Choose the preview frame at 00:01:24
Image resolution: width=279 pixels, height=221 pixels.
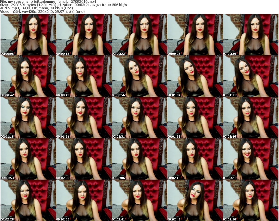(84, 117)
